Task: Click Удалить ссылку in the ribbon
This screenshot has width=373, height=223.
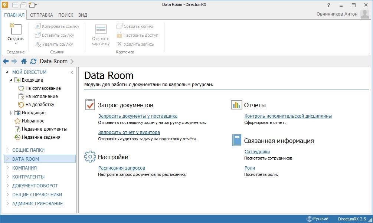Action: [x=54, y=44]
